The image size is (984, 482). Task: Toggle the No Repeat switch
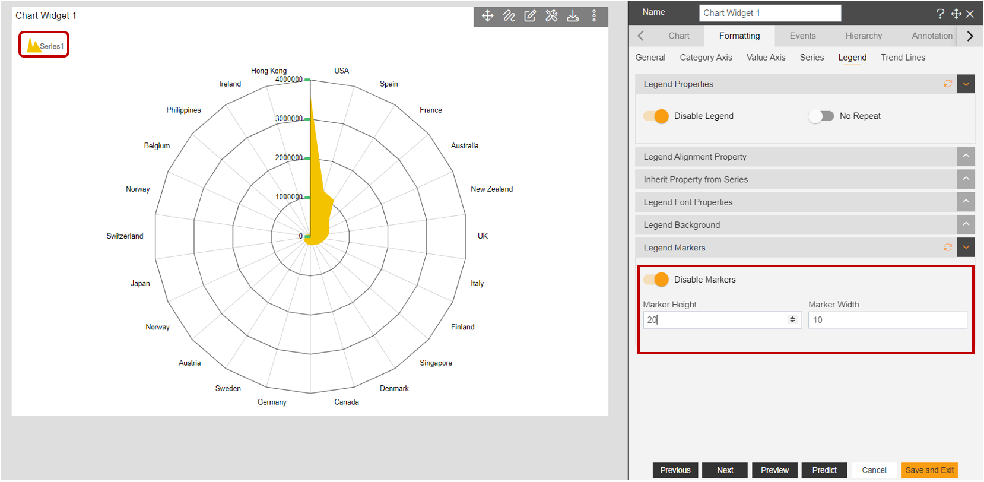[821, 116]
